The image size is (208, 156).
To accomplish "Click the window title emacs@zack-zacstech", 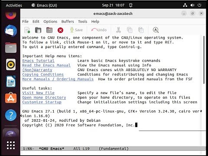I will pyautogui.click(x=113, y=13).
